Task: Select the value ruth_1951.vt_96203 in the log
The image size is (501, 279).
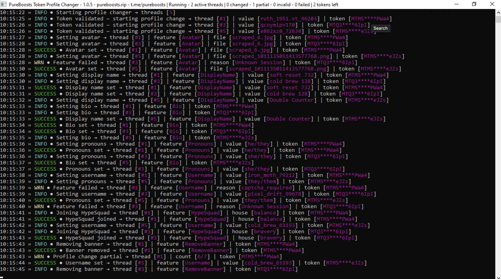Action: click(x=289, y=19)
